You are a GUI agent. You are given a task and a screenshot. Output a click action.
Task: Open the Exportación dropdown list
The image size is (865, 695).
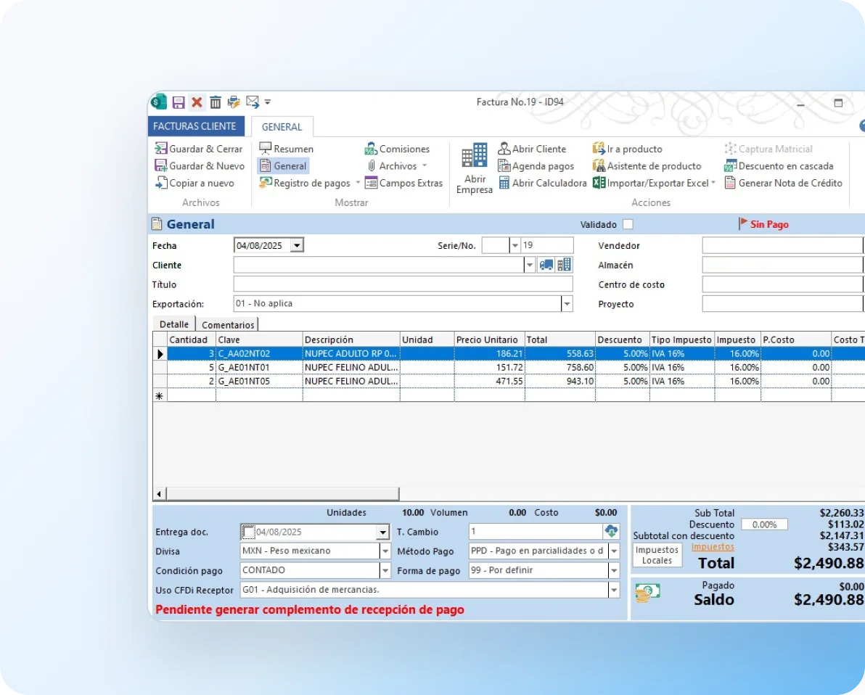click(x=567, y=304)
